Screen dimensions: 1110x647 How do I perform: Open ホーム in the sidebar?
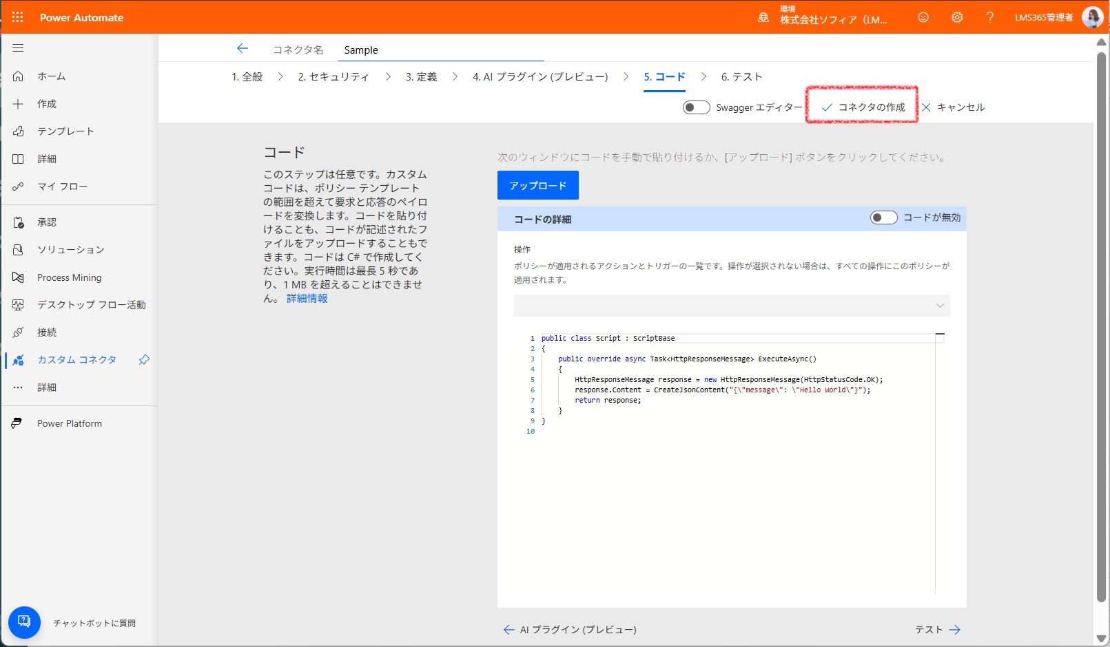pyautogui.click(x=52, y=76)
